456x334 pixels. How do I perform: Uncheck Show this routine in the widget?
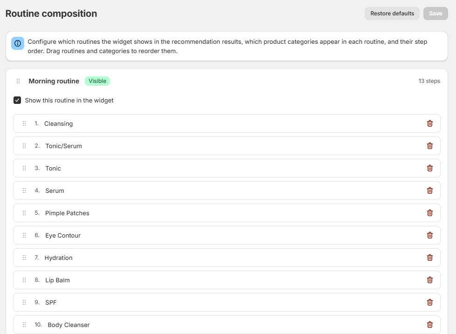point(17,100)
